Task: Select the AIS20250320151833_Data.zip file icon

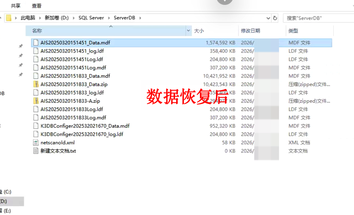Action: (36, 84)
